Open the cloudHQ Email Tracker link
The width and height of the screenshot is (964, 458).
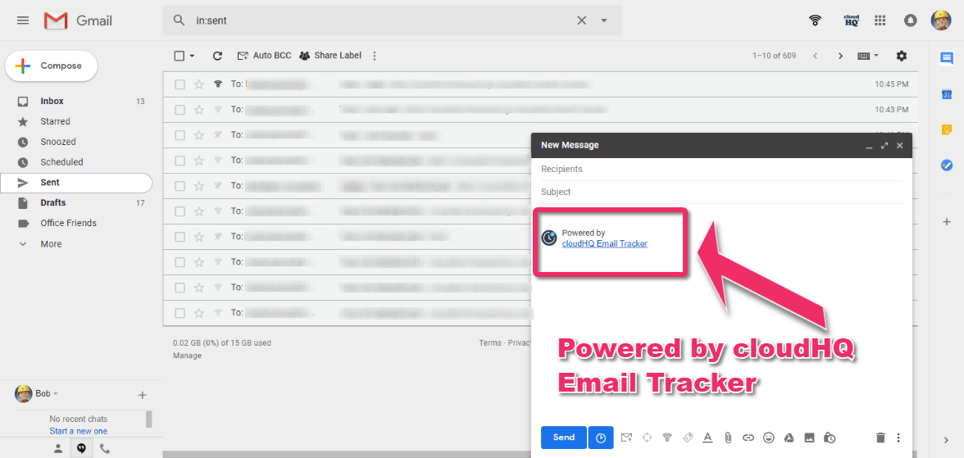click(x=604, y=243)
